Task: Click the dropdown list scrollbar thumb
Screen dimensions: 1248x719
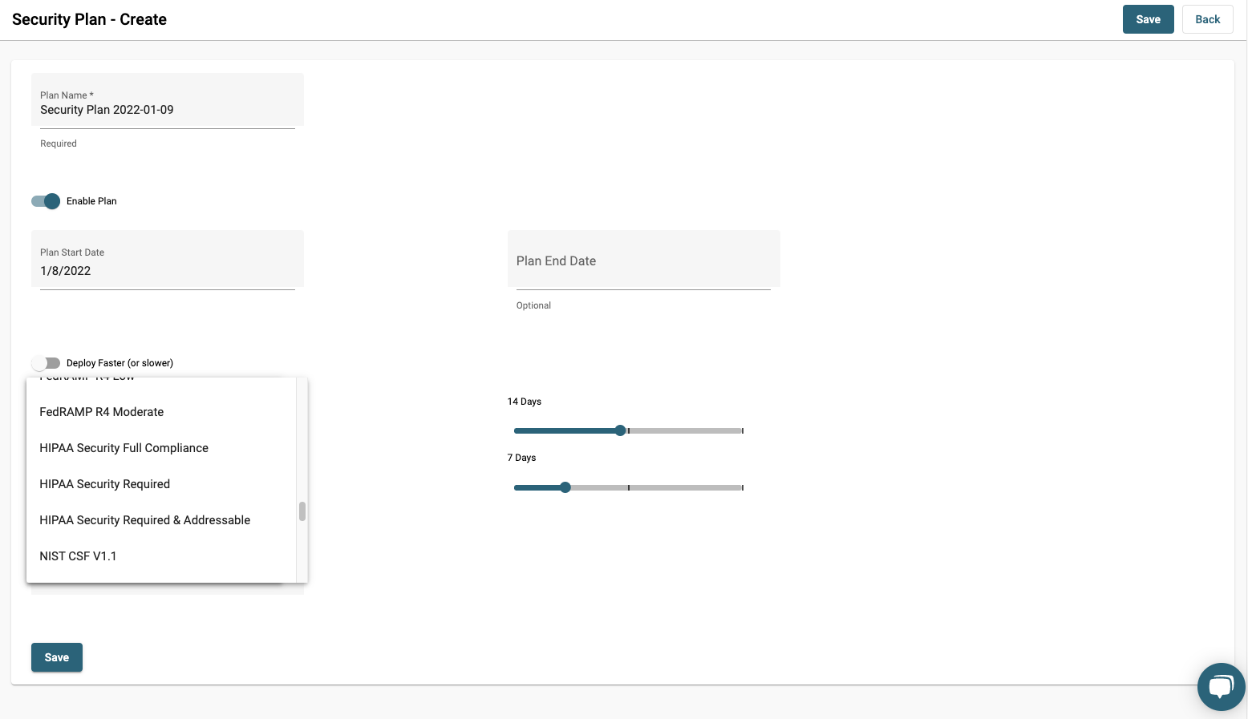Action: click(x=302, y=511)
